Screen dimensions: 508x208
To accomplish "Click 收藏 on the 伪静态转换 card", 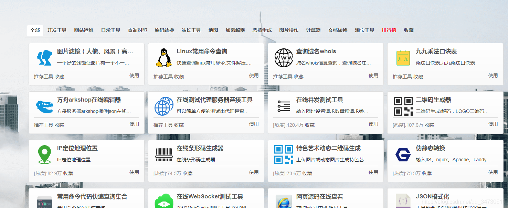I will pos(427,173).
